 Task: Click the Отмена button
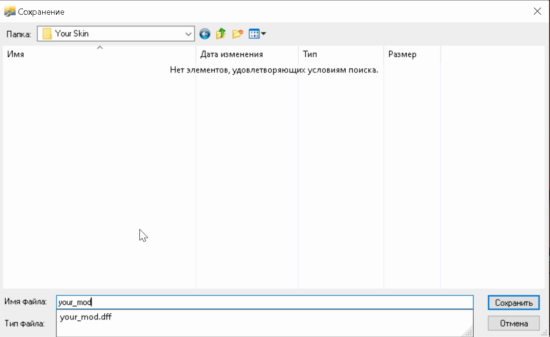click(x=513, y=323)
